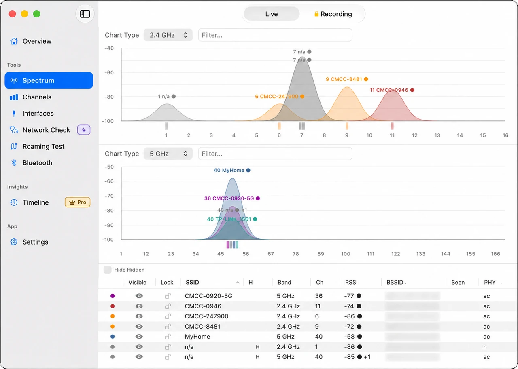Click the channel 11 marker below the chart
The height and width of the screenshot is (369, 518).
click(392, 126)
